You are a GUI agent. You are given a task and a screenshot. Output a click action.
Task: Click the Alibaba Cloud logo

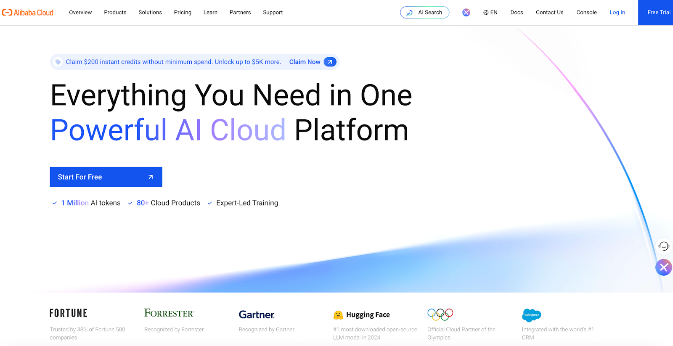(28, 13)
